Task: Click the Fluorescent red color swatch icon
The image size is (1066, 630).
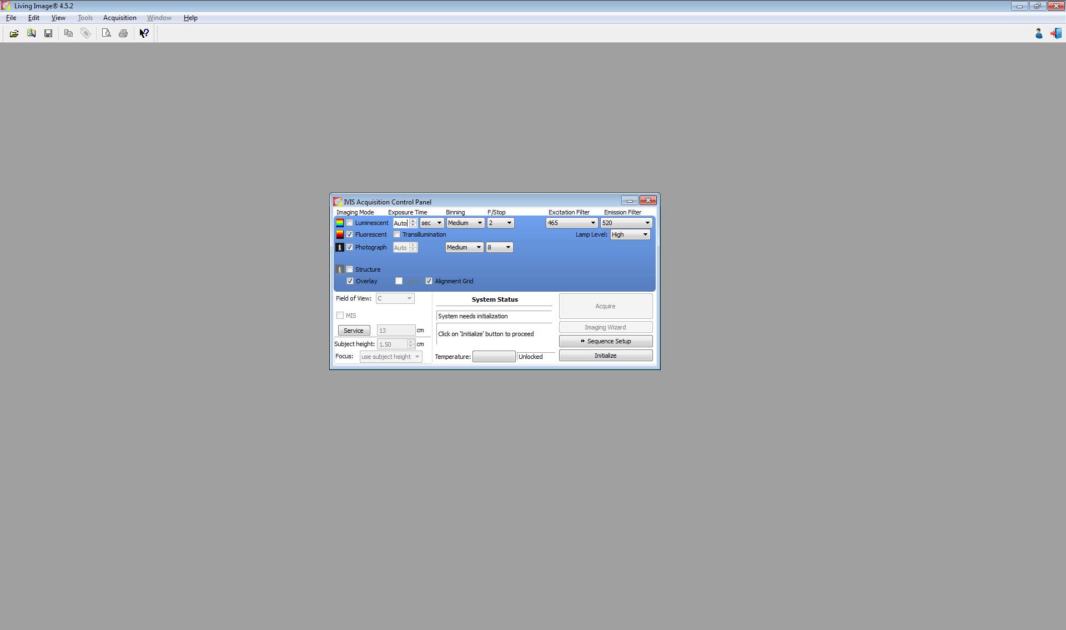Action: click(x=340, y=234)
